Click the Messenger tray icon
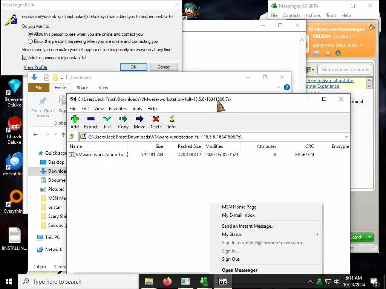The width and height of the screenshot is (386, 289). (x=319, y=281)
